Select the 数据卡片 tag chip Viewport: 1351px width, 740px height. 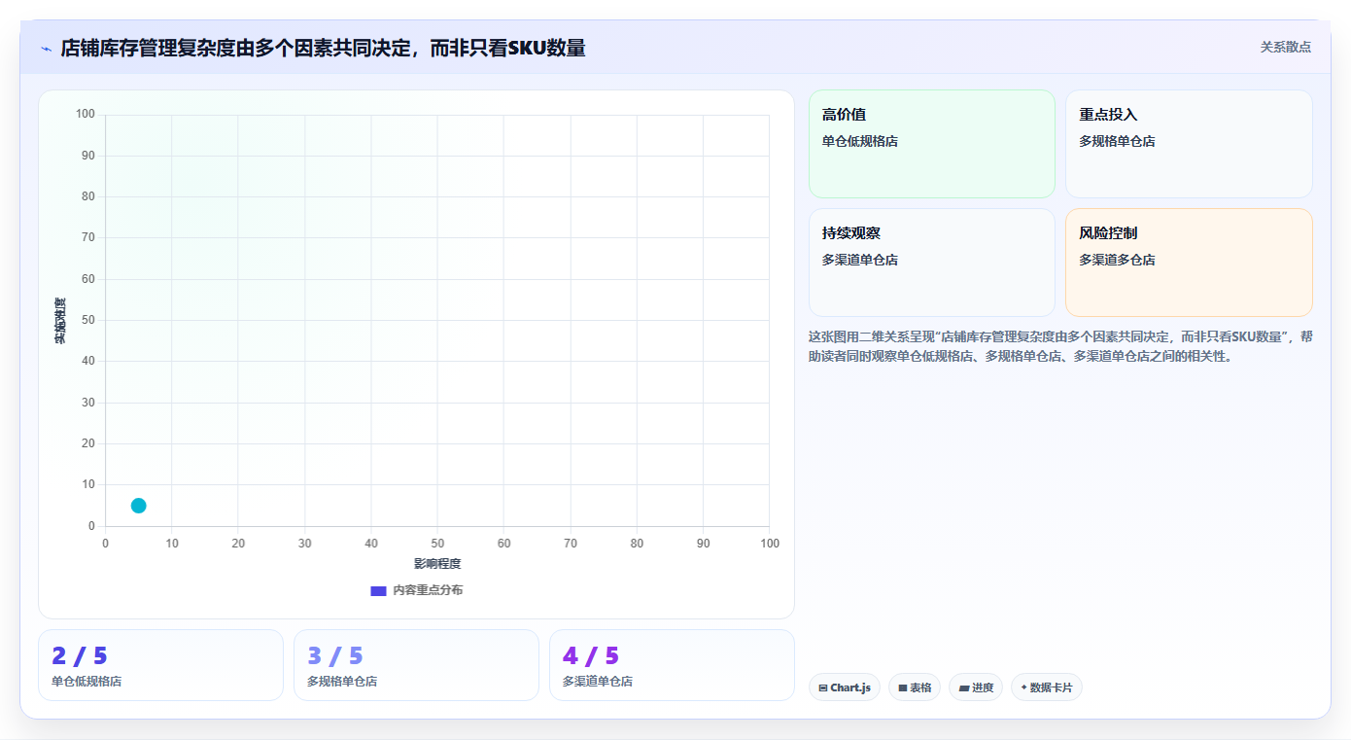[x=1047, y=687]
